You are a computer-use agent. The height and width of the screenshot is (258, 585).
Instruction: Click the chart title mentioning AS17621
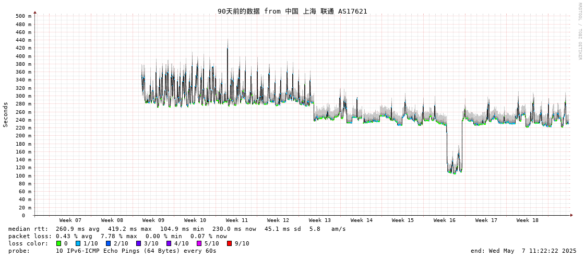[x=292, y=11]
